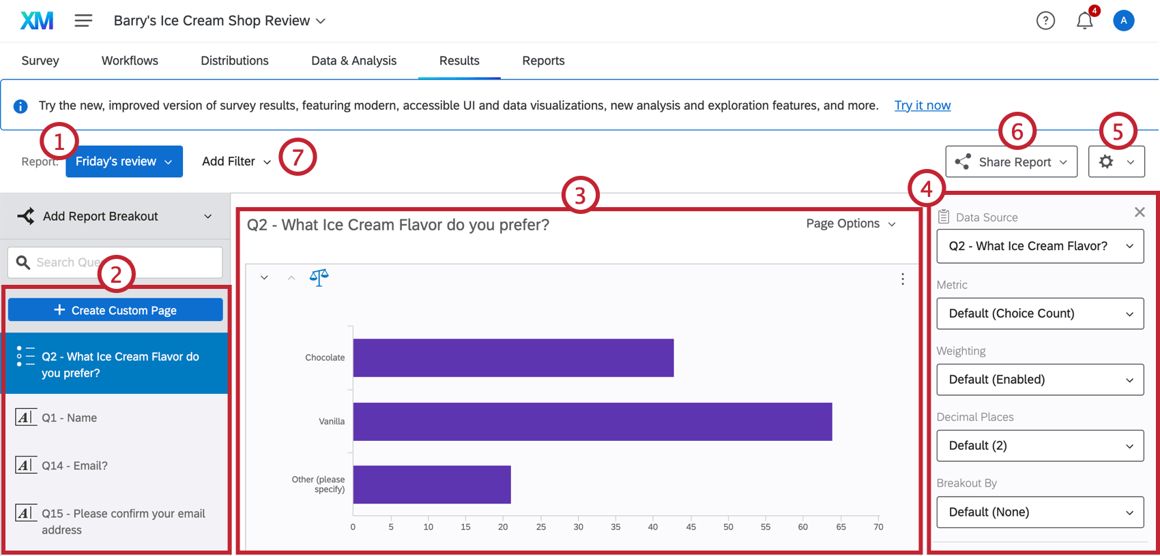This screenshot has width=1160, height=556.
Task: Collapse the visualization with the down chevron
Action: click(x=264, y=278)
